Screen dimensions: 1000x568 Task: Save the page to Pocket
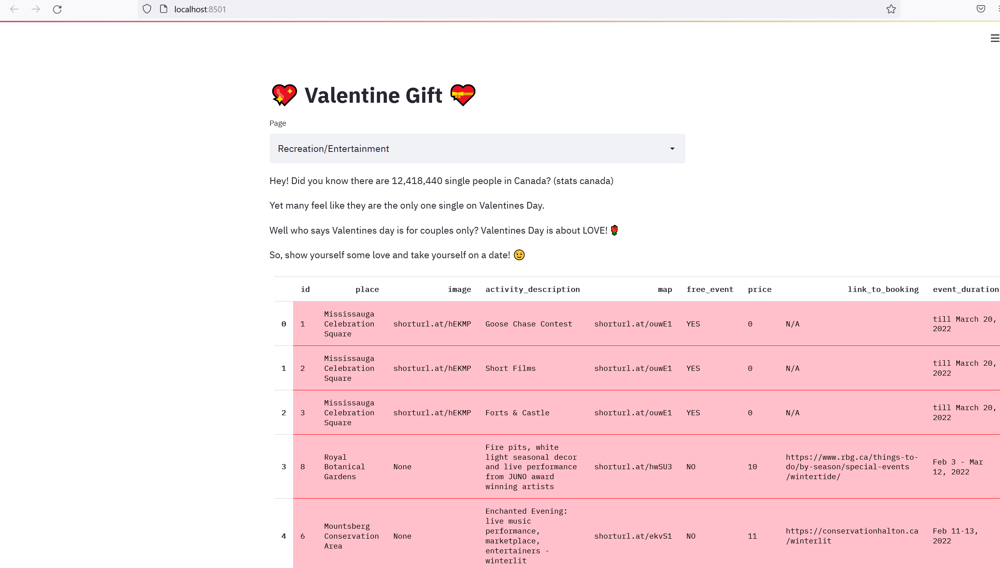coord(981,9)
